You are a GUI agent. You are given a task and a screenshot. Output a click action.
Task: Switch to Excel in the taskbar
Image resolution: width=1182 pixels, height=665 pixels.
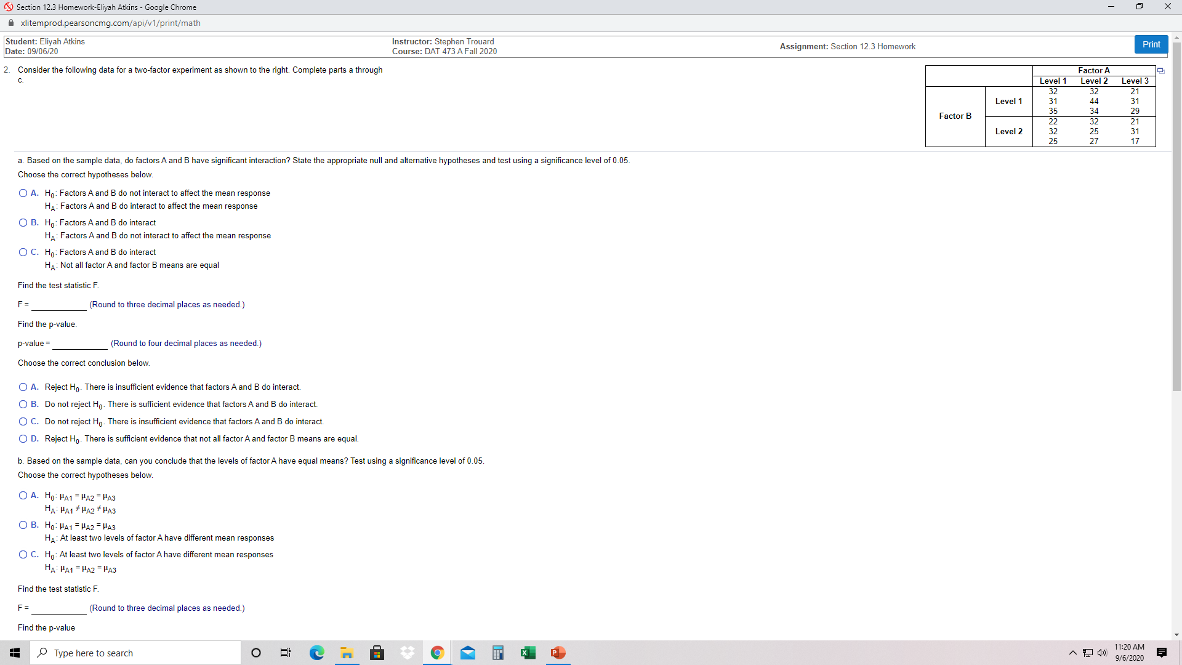[x=528, y=653]
